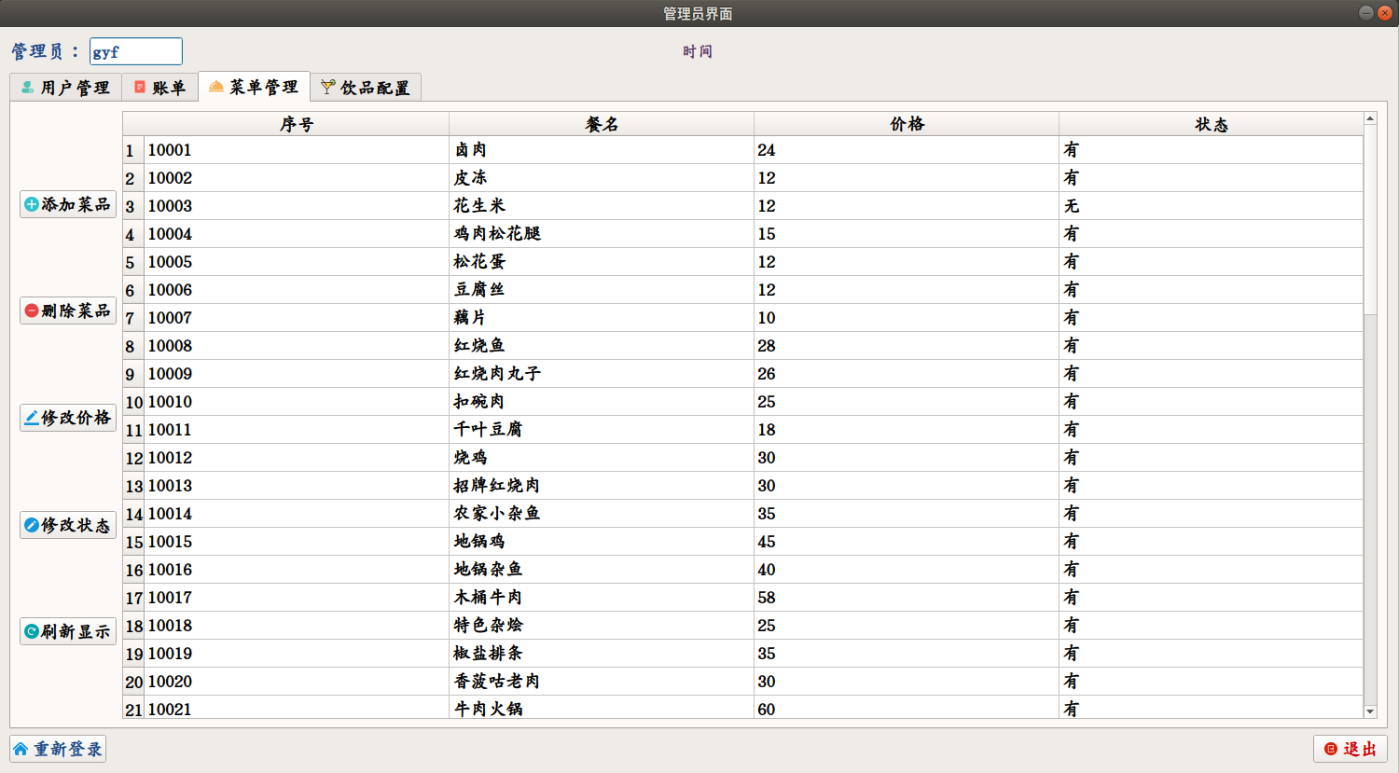1399x773 pixels.
Task: Click the dish name 红烧鱼
Action: [479, 346]
